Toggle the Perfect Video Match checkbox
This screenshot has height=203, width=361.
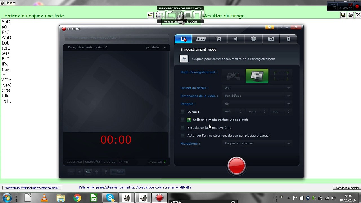pyautogui.click(x=182, y=120)
